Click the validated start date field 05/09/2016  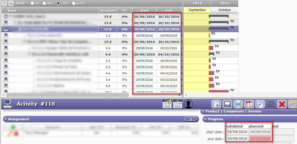tap(237, 132)
